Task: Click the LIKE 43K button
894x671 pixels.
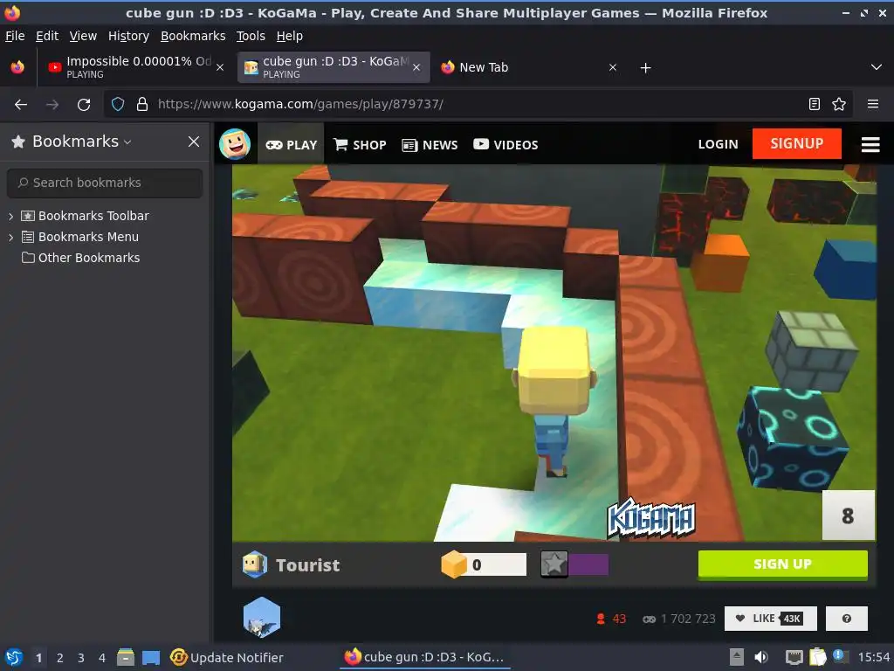Action: pyautogui.click(x=770, y=619)
